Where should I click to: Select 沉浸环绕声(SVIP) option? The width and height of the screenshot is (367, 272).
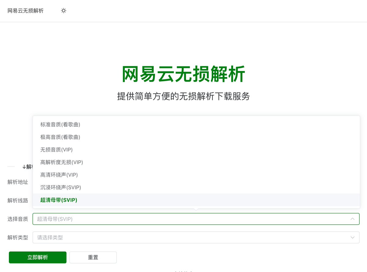196,187
